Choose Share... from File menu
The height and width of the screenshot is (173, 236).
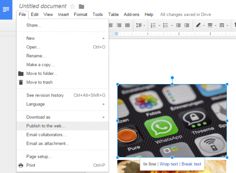point(62,25)
